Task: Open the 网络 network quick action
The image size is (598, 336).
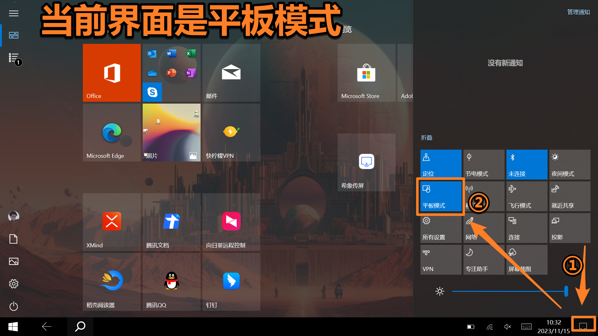Action: click(x=484, y=228)
